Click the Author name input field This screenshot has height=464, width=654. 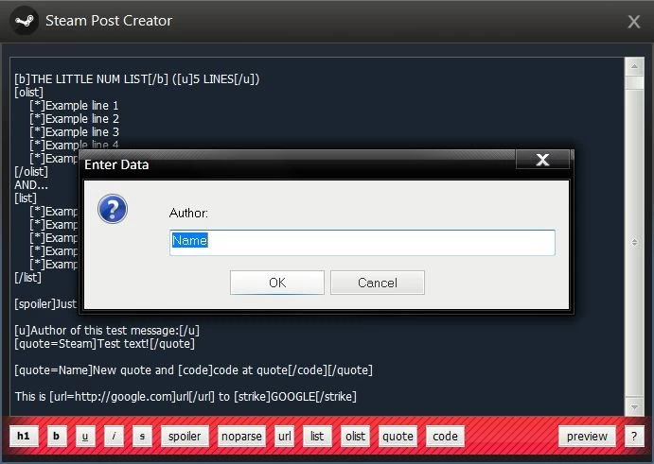coord(362,243)
